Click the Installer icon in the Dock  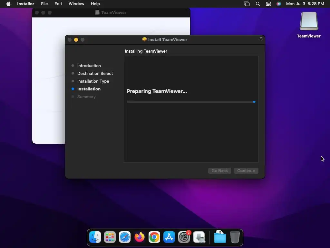tap(199, 237)
